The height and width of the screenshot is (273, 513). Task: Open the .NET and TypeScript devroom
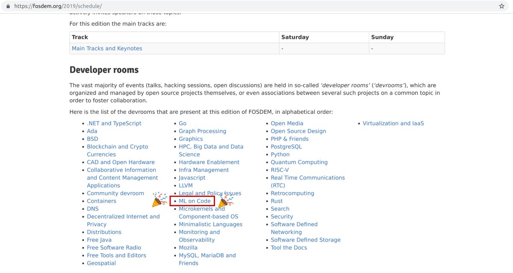click(x=114, y=123)
